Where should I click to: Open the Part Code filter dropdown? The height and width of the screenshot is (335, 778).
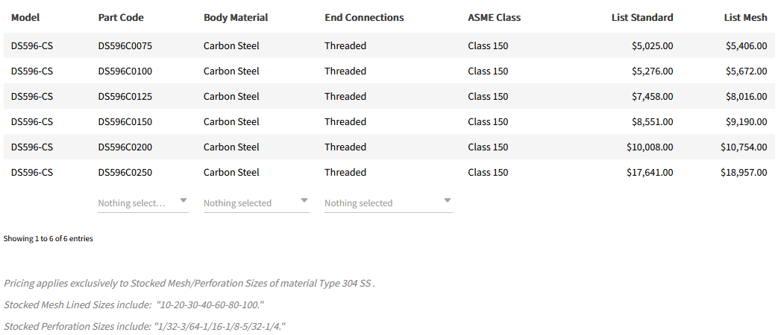pos(142,202)
